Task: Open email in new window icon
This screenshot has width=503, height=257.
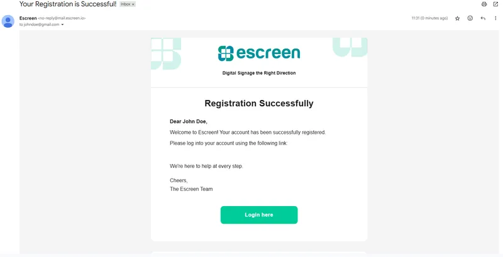Action: pyautogui.click(x=495, y=4)
